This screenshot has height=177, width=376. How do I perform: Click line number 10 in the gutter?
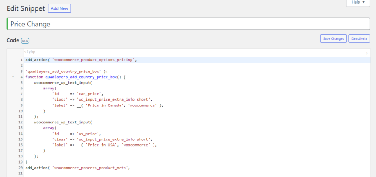click(x=21, y=111)
